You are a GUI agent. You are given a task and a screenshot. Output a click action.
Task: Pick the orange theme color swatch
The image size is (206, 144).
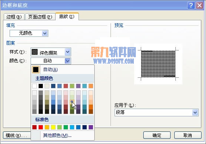pyautogui.click(x=91, y=86)
